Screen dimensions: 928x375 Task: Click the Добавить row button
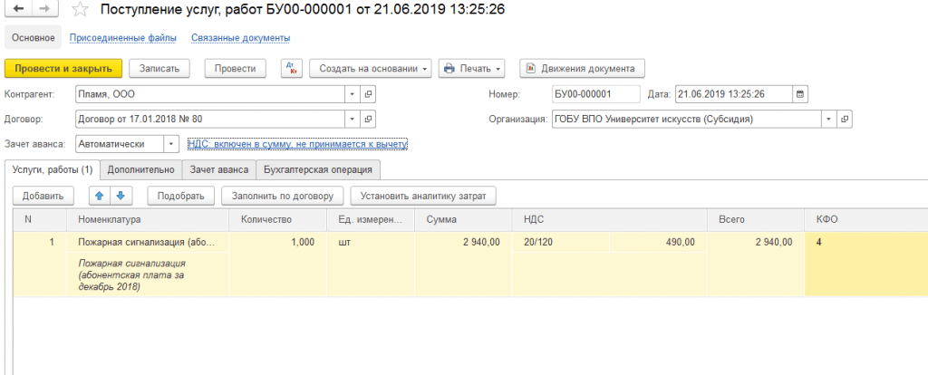(x=42, y=196)
